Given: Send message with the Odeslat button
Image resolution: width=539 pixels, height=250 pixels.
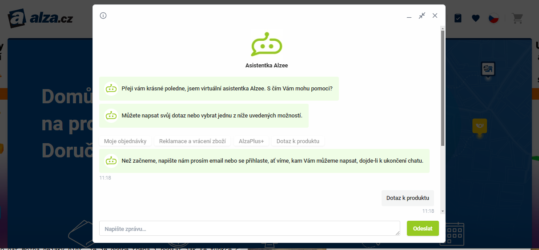Looking at the screenshot, I should click(423, 228).
